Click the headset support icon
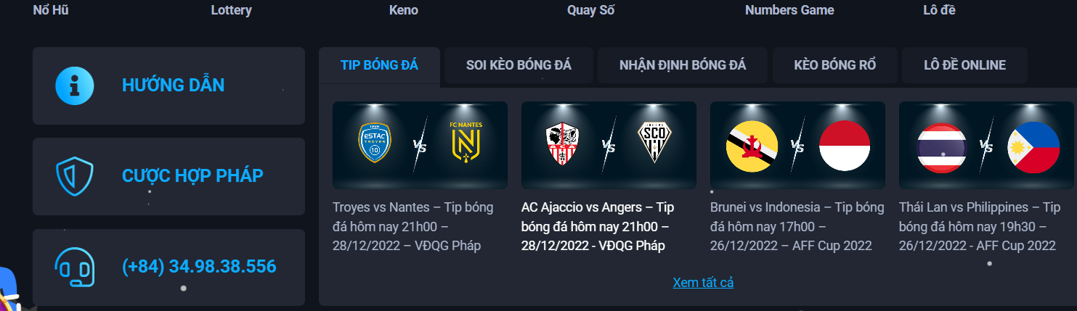The image size is (1077, 311). 75,268
